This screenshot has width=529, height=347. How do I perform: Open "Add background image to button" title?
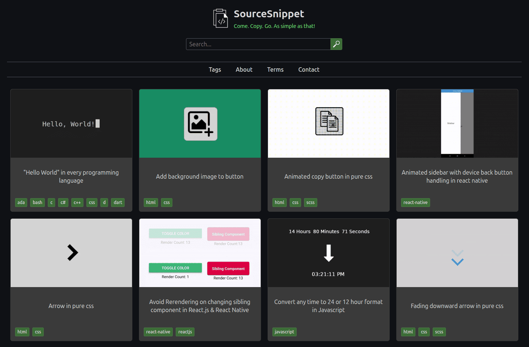click(x=200, y=176)
